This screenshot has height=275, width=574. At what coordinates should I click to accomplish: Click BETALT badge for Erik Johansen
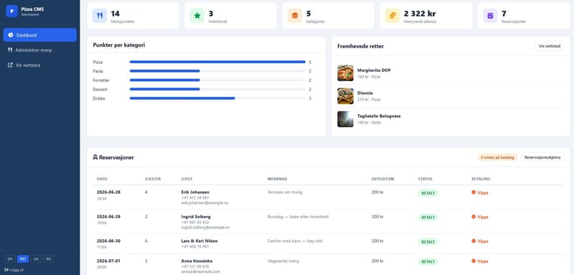(x=428, y=192)
